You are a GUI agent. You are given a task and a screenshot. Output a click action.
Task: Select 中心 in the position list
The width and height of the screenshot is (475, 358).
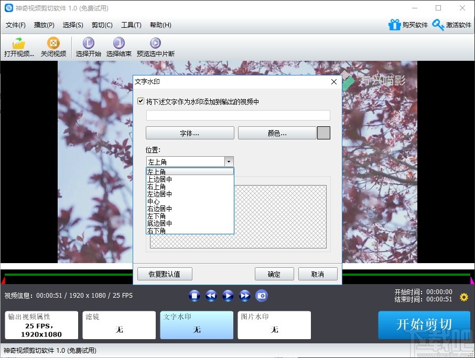(190, 201)
